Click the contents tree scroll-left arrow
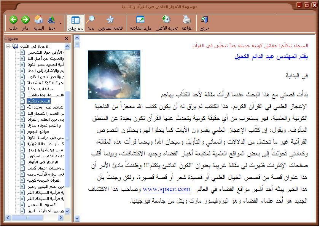The height and width of the screenshot is (227, 320). click(x=8, y=218)
